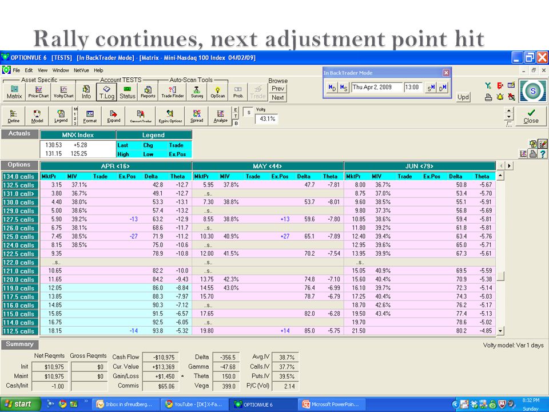Screen dimensions: 549x412
Task: Click the options table scroll down arrow
Action: 500,330
